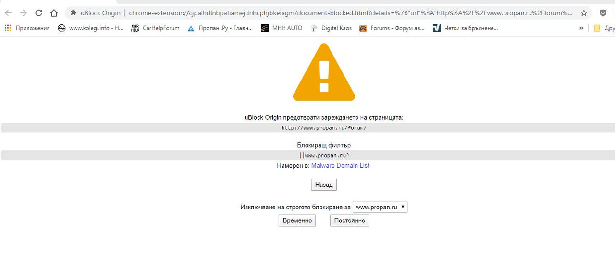Open Forums - Форум ав... bookmark

392,28
